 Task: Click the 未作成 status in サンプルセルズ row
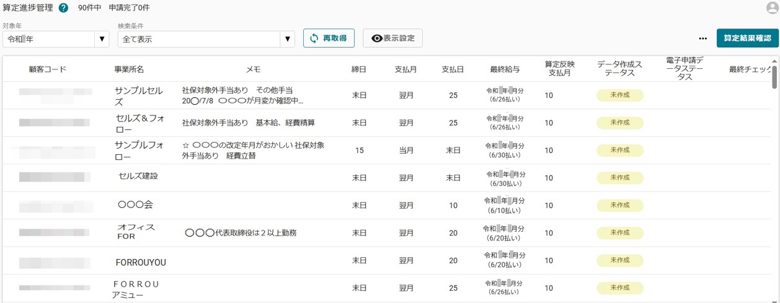click(620, 95)
